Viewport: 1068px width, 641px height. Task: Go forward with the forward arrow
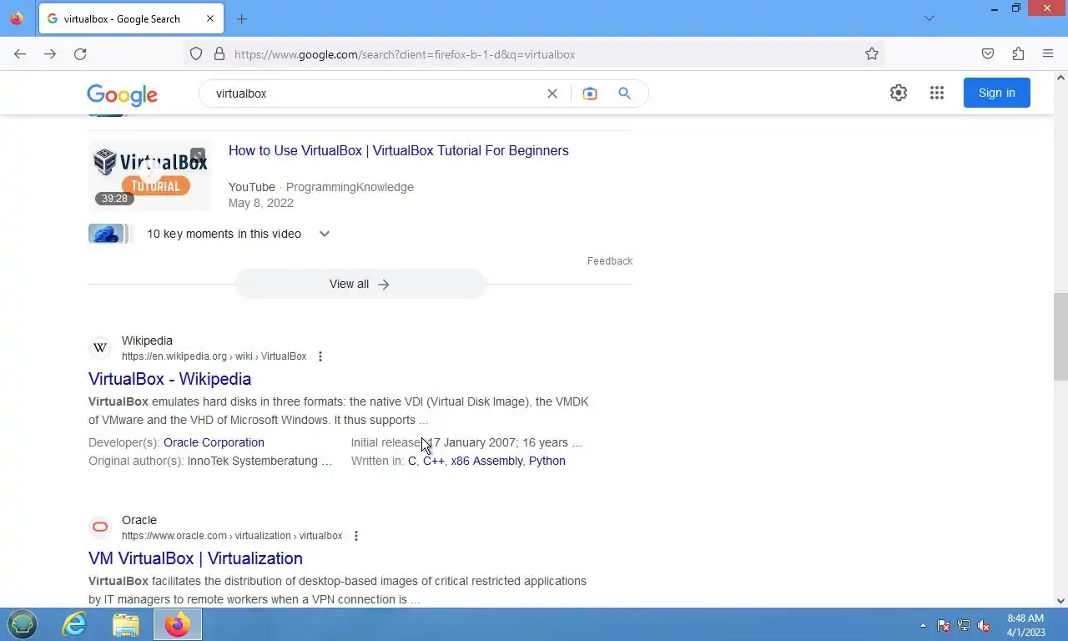[50, 54]
